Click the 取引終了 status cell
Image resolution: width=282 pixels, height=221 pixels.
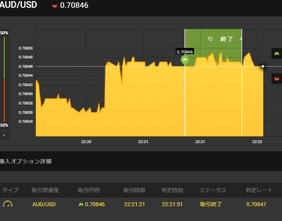211,204
